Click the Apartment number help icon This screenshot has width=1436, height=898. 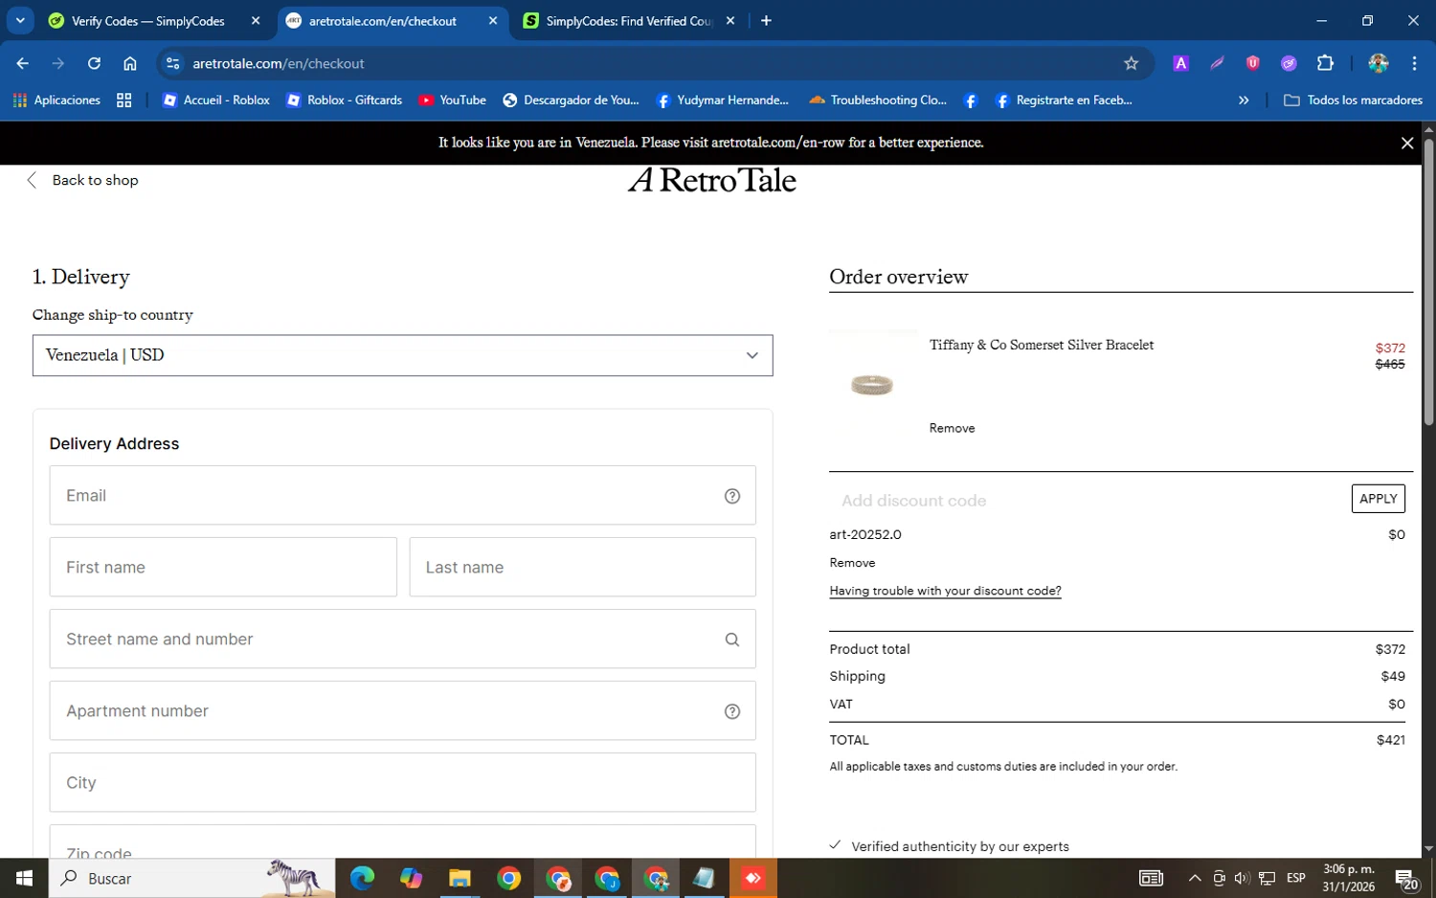coord(732,711)
